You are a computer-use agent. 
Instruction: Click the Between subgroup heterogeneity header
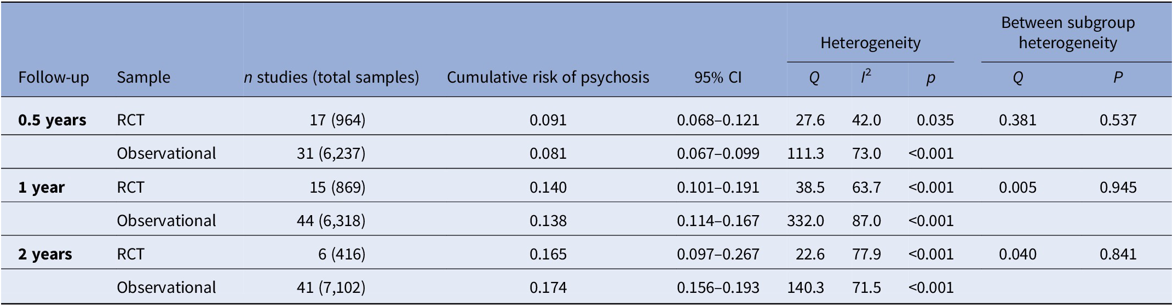click(1067, 33)
